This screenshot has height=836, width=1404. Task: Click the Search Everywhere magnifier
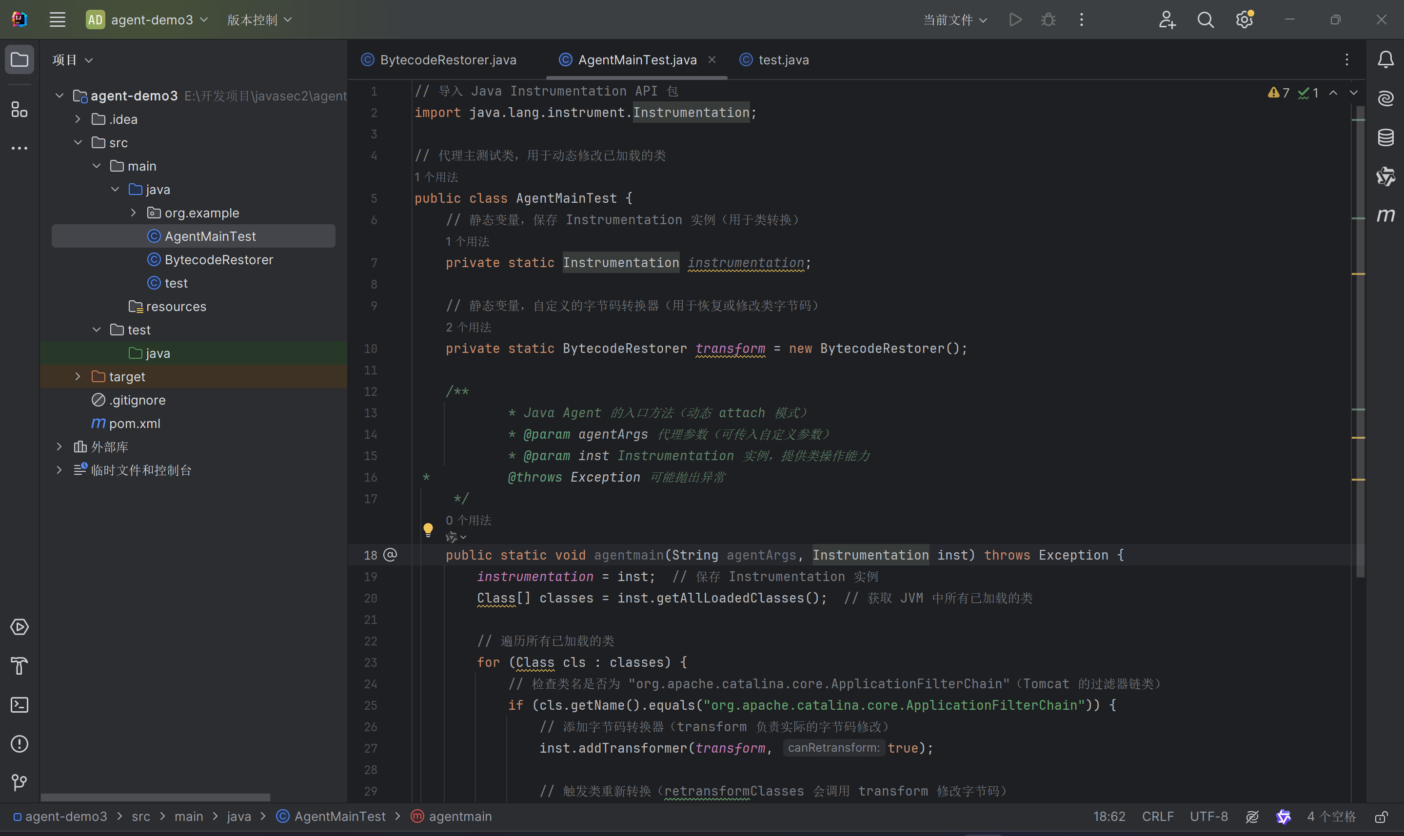click(x=1205, y=20)
